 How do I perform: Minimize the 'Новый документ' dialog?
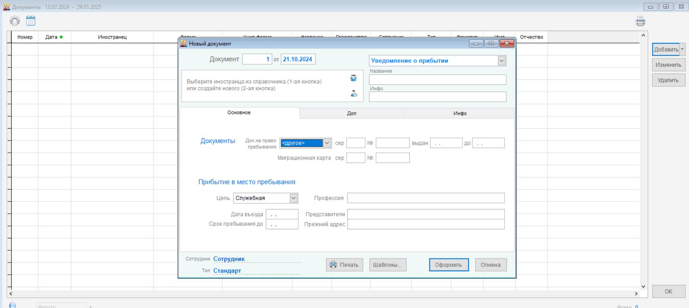(x=476, y=43)
